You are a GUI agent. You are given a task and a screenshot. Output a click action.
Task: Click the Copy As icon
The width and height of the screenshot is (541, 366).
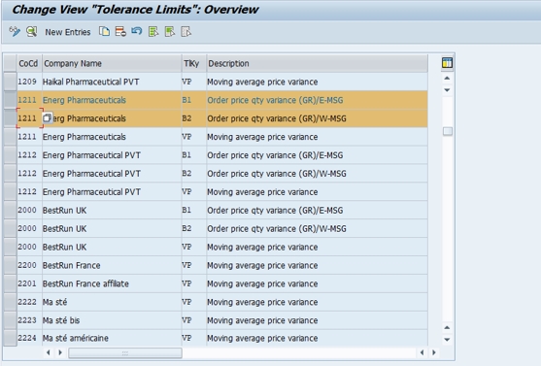[104, 32]
